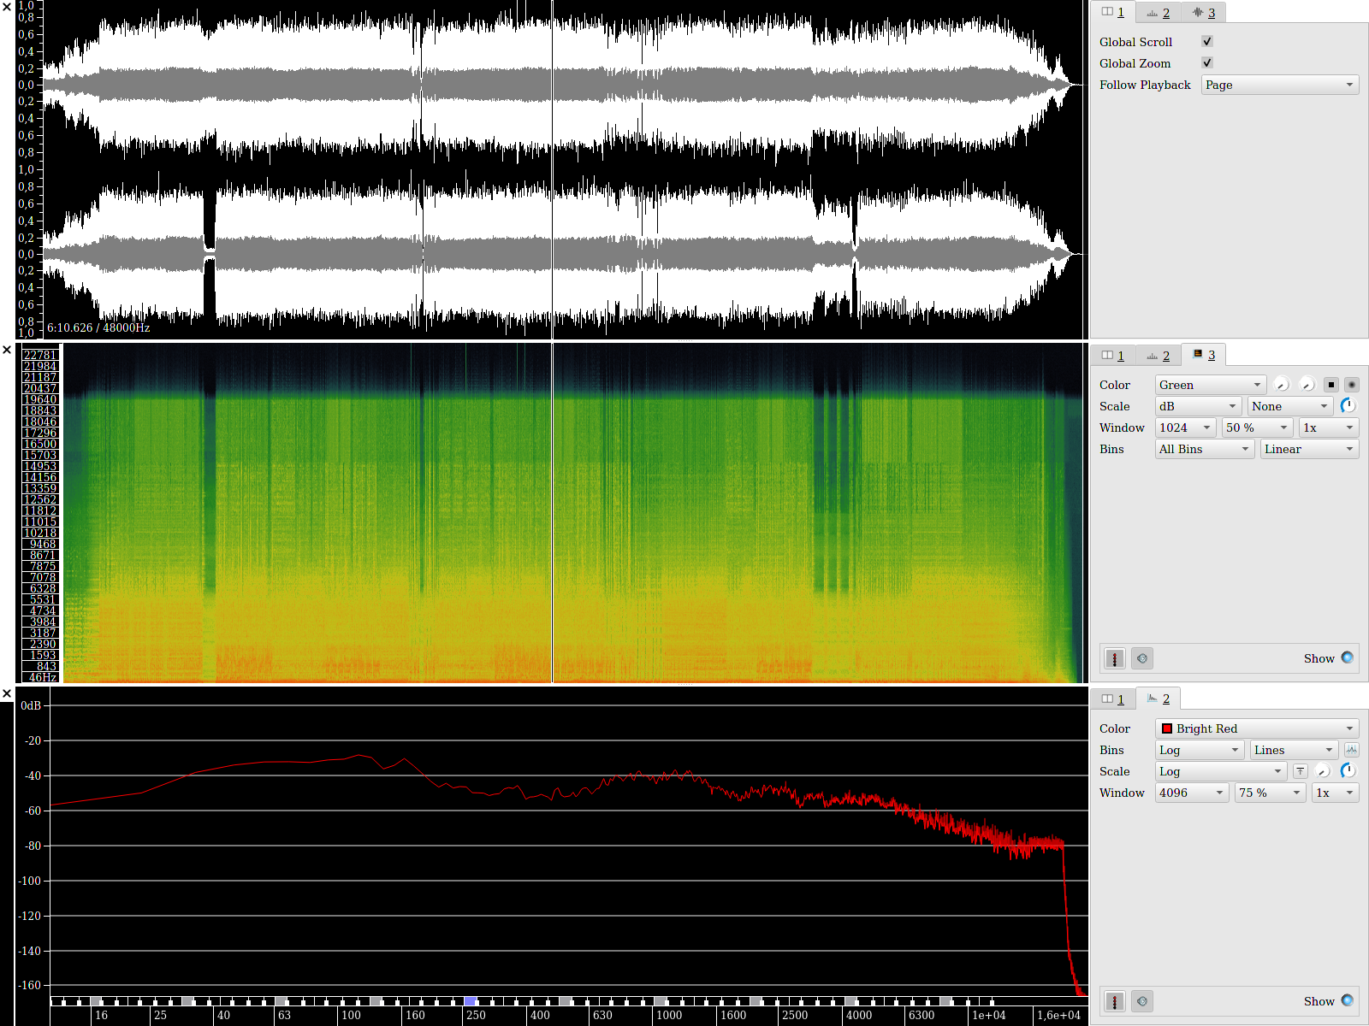This screenshot has height=1026, width=1369.
Task: Open the Green color scheme dropdown
Action: pos(1210,385)
